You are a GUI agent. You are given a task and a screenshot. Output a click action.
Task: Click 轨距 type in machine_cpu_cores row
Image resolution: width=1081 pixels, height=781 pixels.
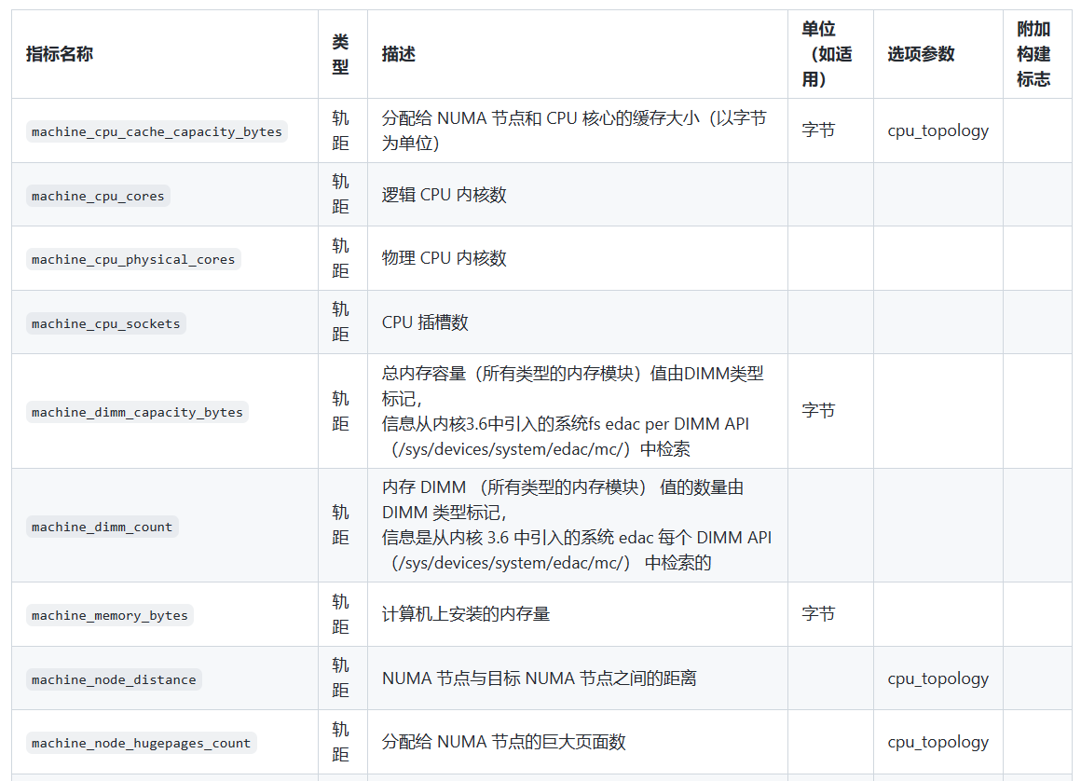click(340, 195)
